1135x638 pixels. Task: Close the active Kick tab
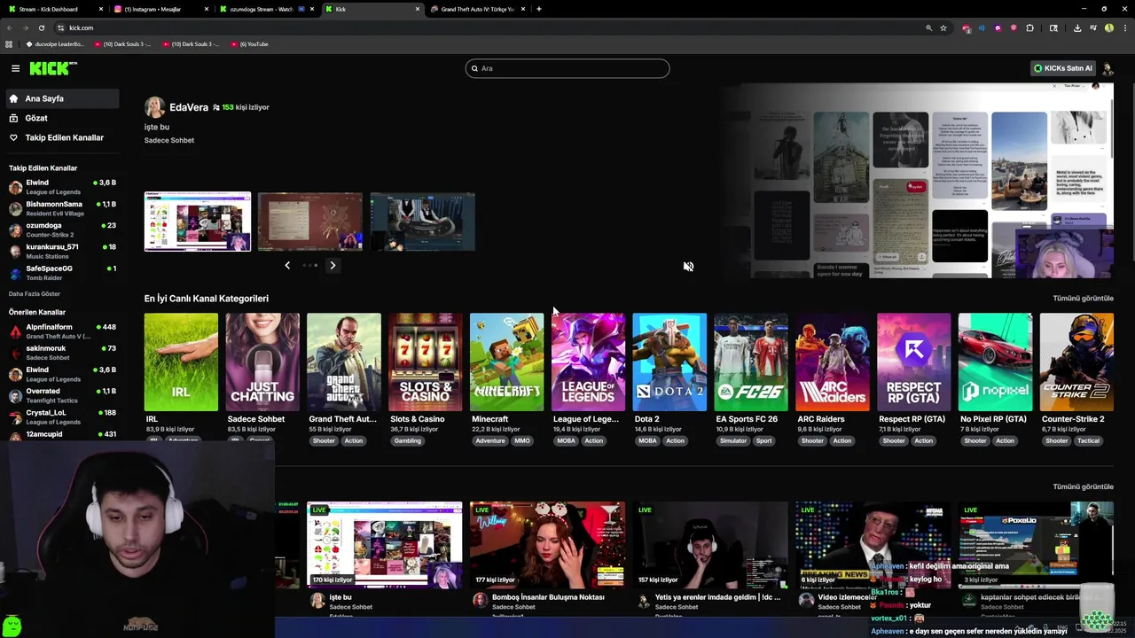pyautogui.click(x=418, y=9)
